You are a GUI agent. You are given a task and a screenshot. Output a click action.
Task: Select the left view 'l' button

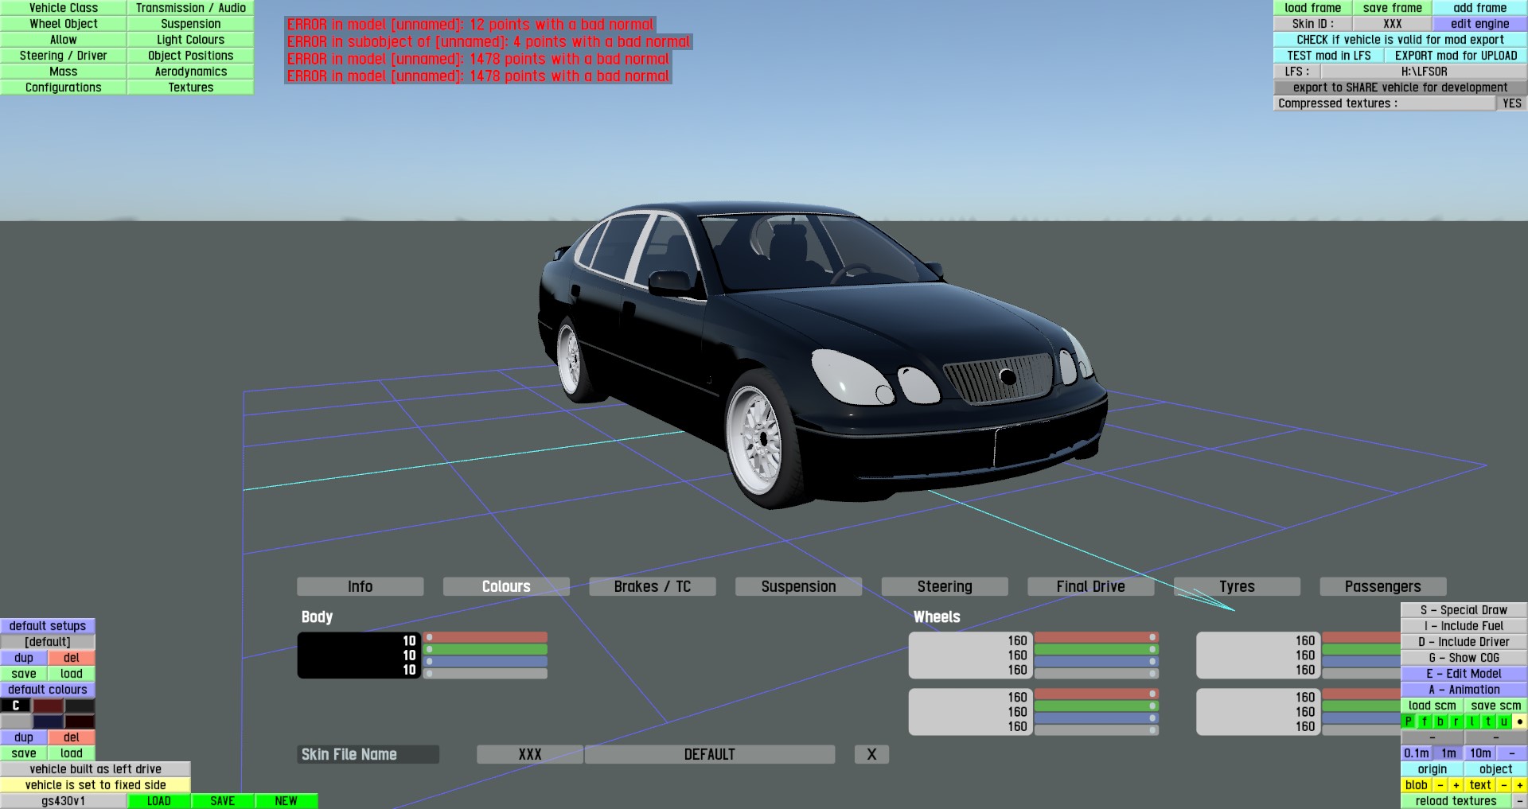tap(1472, 721)
